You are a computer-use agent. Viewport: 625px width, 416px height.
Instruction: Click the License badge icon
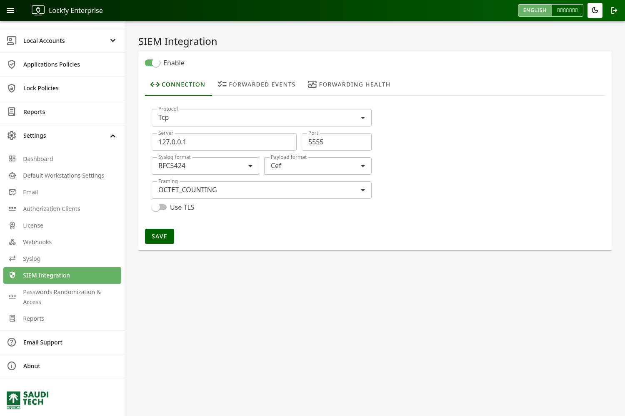coord(12,225)
